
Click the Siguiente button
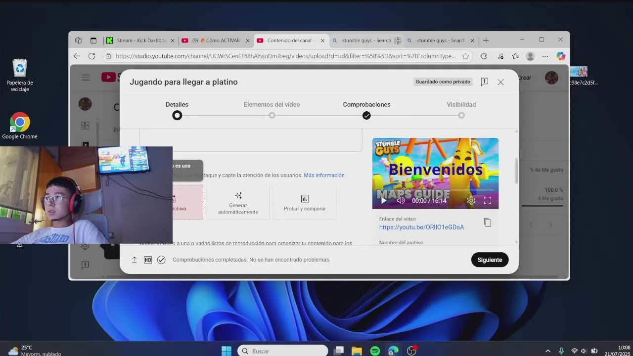(x=490, y=260)
